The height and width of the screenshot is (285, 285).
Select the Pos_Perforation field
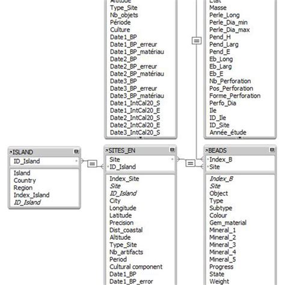pyautogui.click(x=231, y=88)
